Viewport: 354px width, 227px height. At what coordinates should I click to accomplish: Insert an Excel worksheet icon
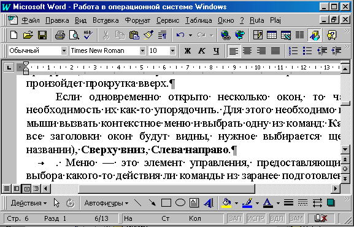point(286,35)
